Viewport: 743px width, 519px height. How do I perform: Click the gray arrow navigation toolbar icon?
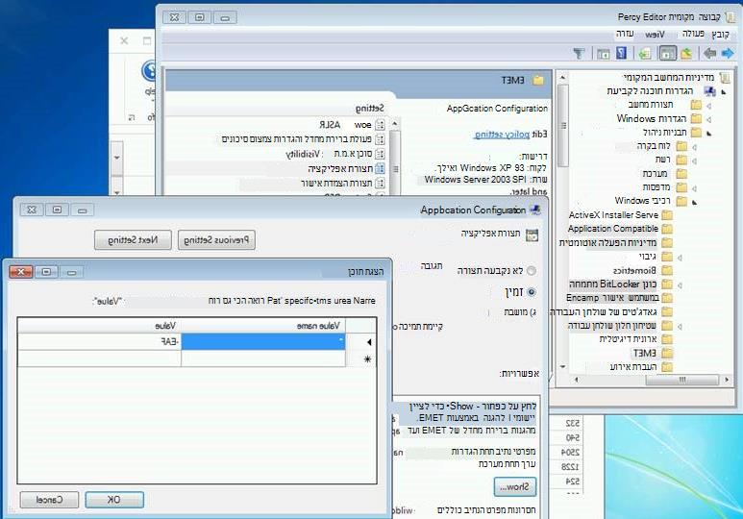(x=709, y=53)
